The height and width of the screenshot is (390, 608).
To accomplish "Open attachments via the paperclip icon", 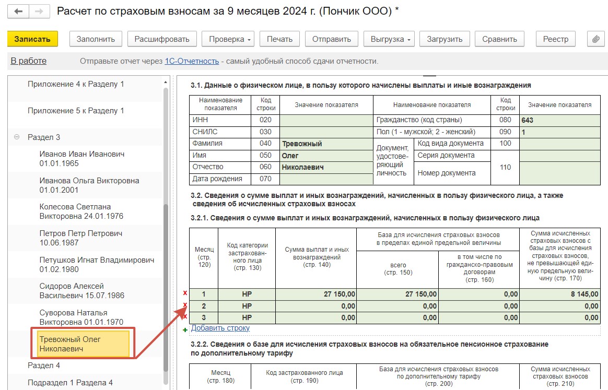I will (595, 39).
